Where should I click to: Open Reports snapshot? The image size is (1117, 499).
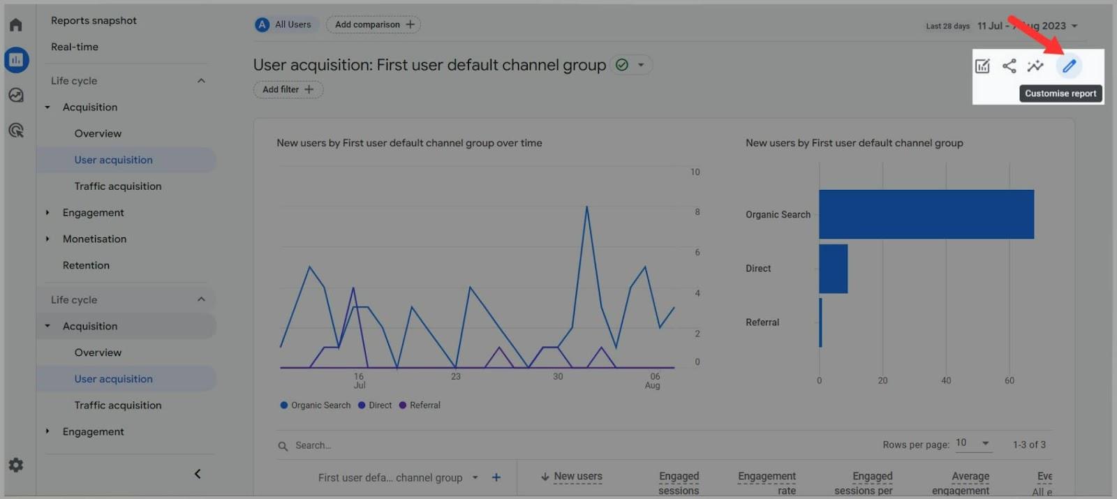point(94,21)
